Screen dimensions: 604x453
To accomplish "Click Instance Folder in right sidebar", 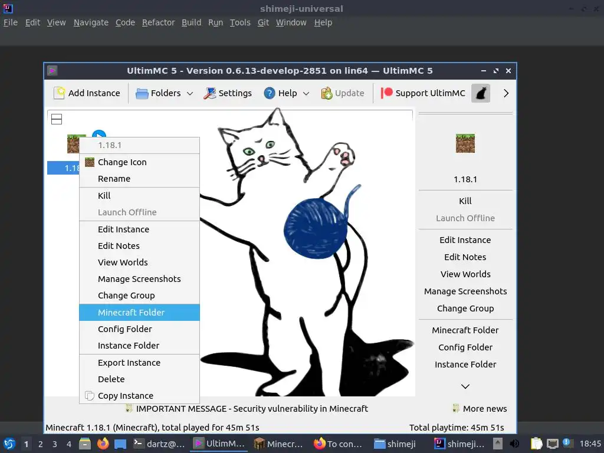I will click(x=465, y=365).
